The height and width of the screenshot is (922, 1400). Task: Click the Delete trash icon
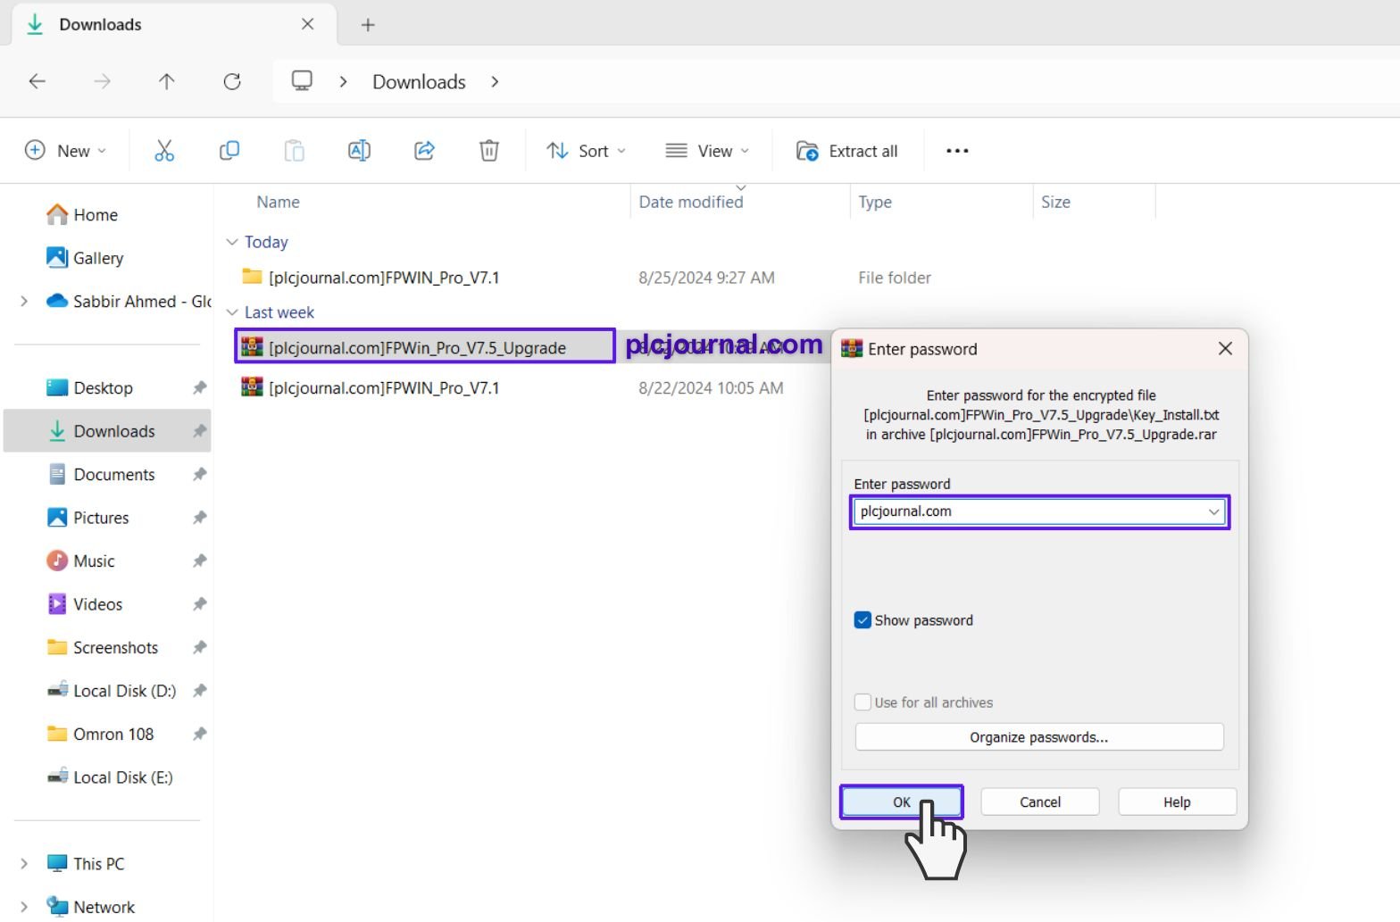(x=489, y=151)
